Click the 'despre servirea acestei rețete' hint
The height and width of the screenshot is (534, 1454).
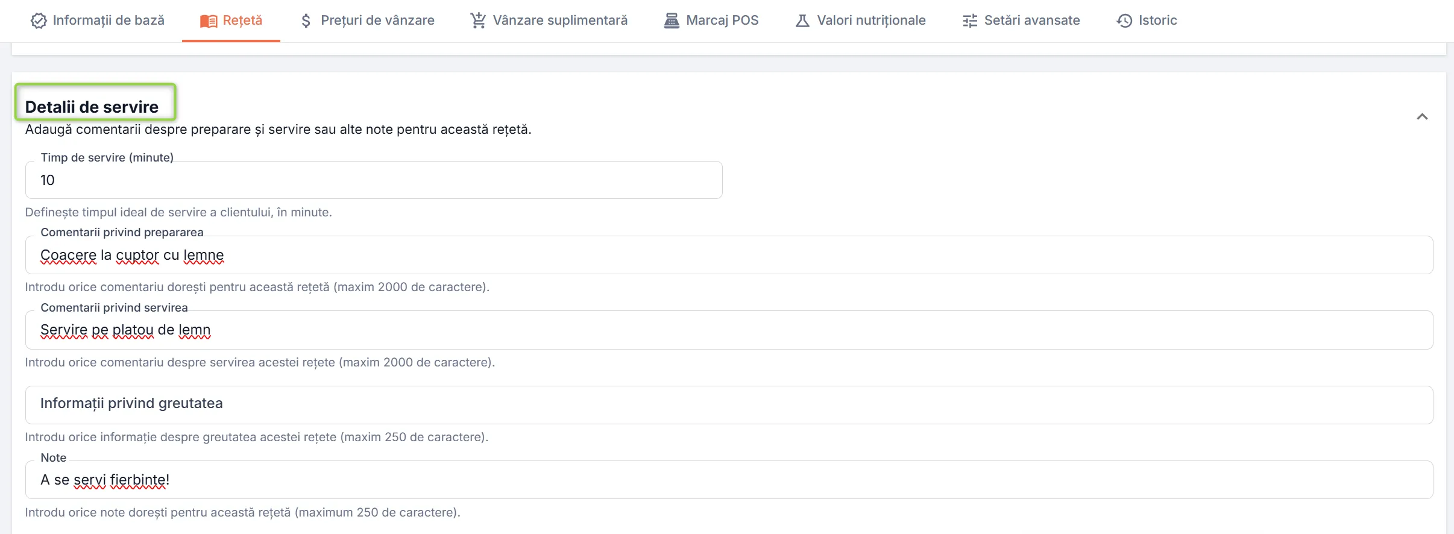tap(260, 362)
